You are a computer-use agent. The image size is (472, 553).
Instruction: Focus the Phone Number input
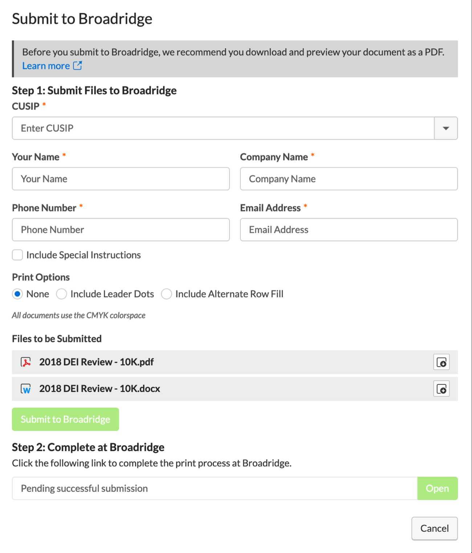tap(121, 230)
